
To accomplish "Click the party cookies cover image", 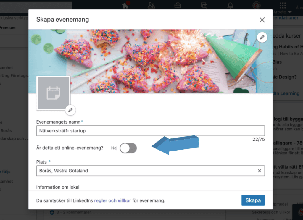I will point(151,61).
